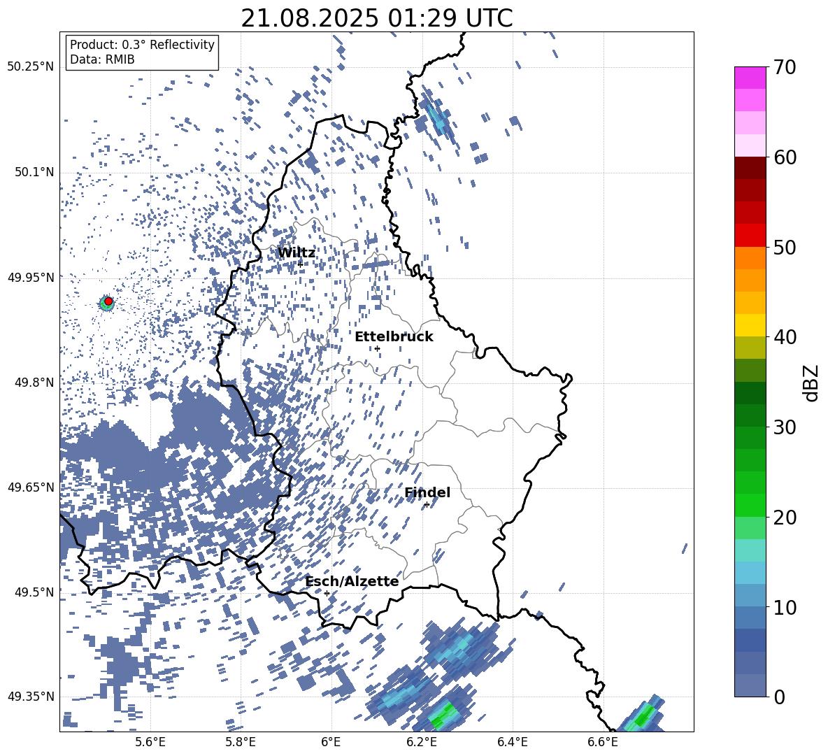Click the bright green colorbar segment above 20

point(750,505)
